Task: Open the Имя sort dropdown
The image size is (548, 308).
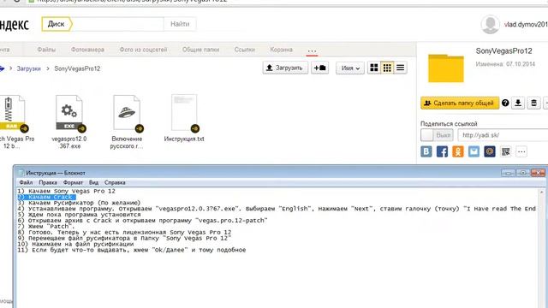Action: tap(350, 68)
